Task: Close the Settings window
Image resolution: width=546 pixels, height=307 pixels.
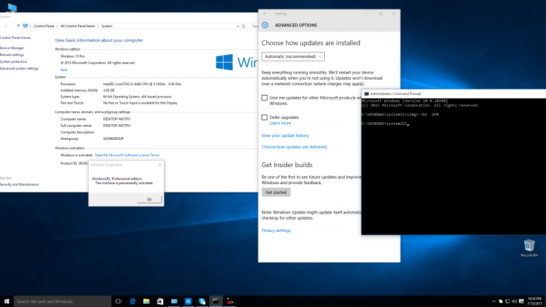Action: (394, 14)
